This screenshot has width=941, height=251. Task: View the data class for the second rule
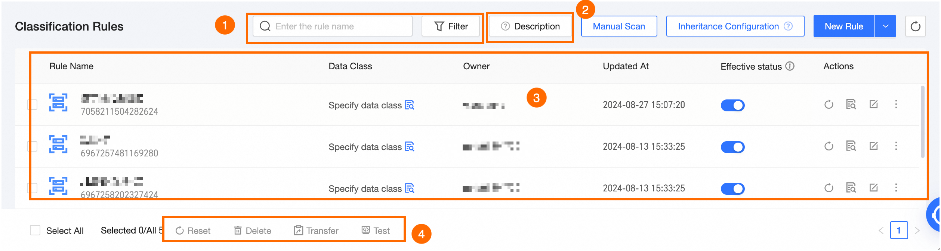410,147
